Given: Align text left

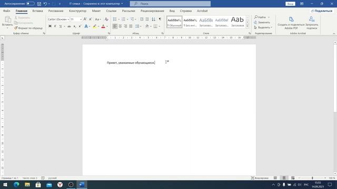Looking at the screenshot, I should coord(115,26).
